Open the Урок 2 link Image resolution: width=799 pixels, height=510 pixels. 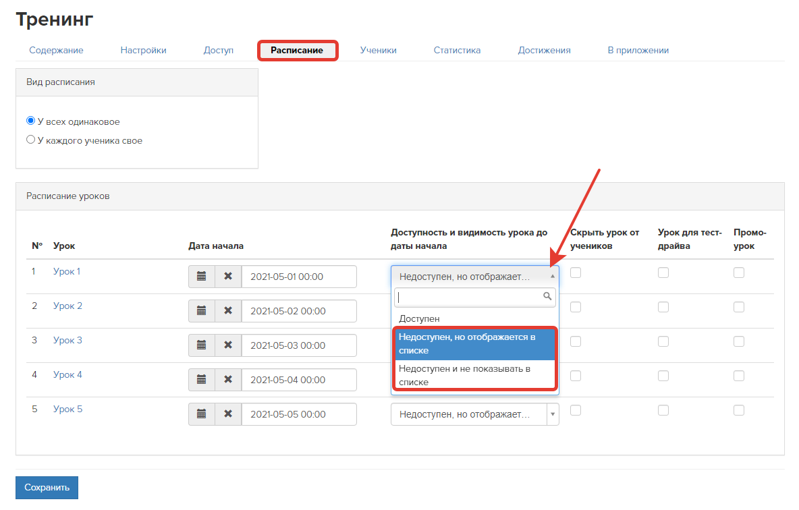coord(67,306)
